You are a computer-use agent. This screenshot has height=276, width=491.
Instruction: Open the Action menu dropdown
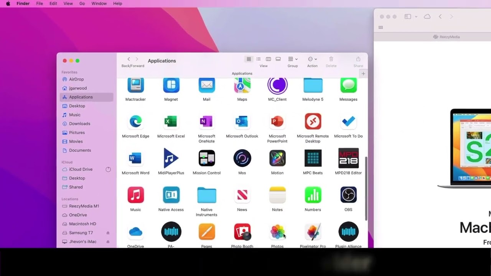tap(312, 59)
